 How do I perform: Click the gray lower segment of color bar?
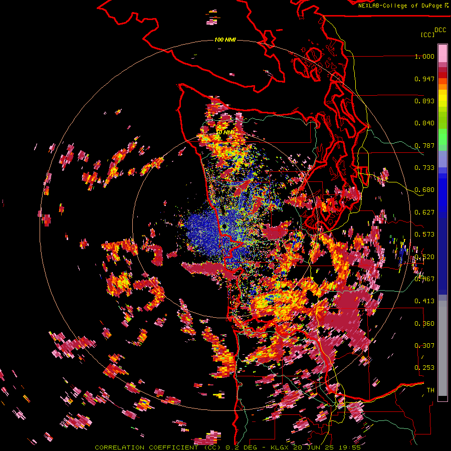click(442, 348)
